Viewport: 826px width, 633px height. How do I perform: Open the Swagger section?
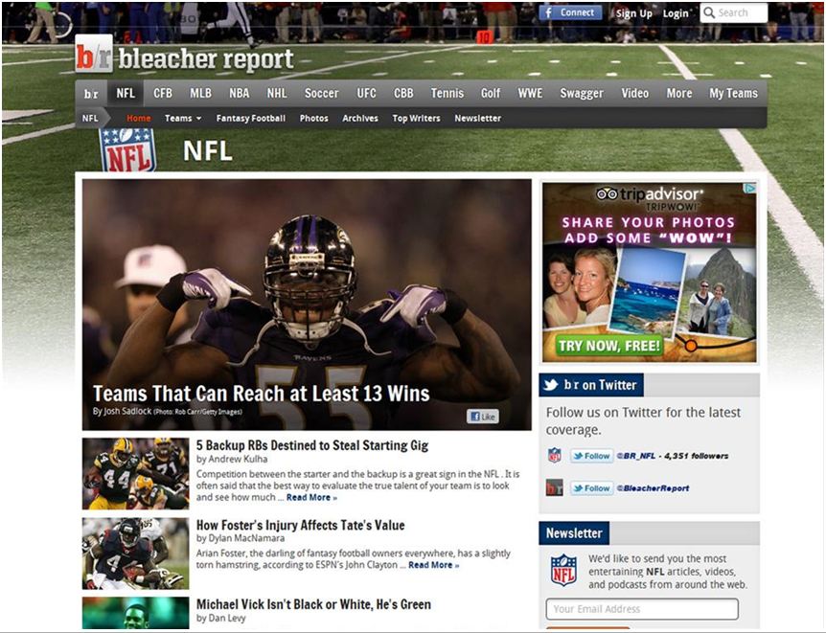pyautogui.click(x=582, y=93)
